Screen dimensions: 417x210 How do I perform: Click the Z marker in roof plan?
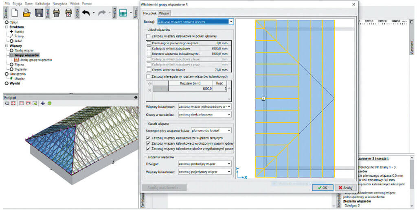click(263, 99)
